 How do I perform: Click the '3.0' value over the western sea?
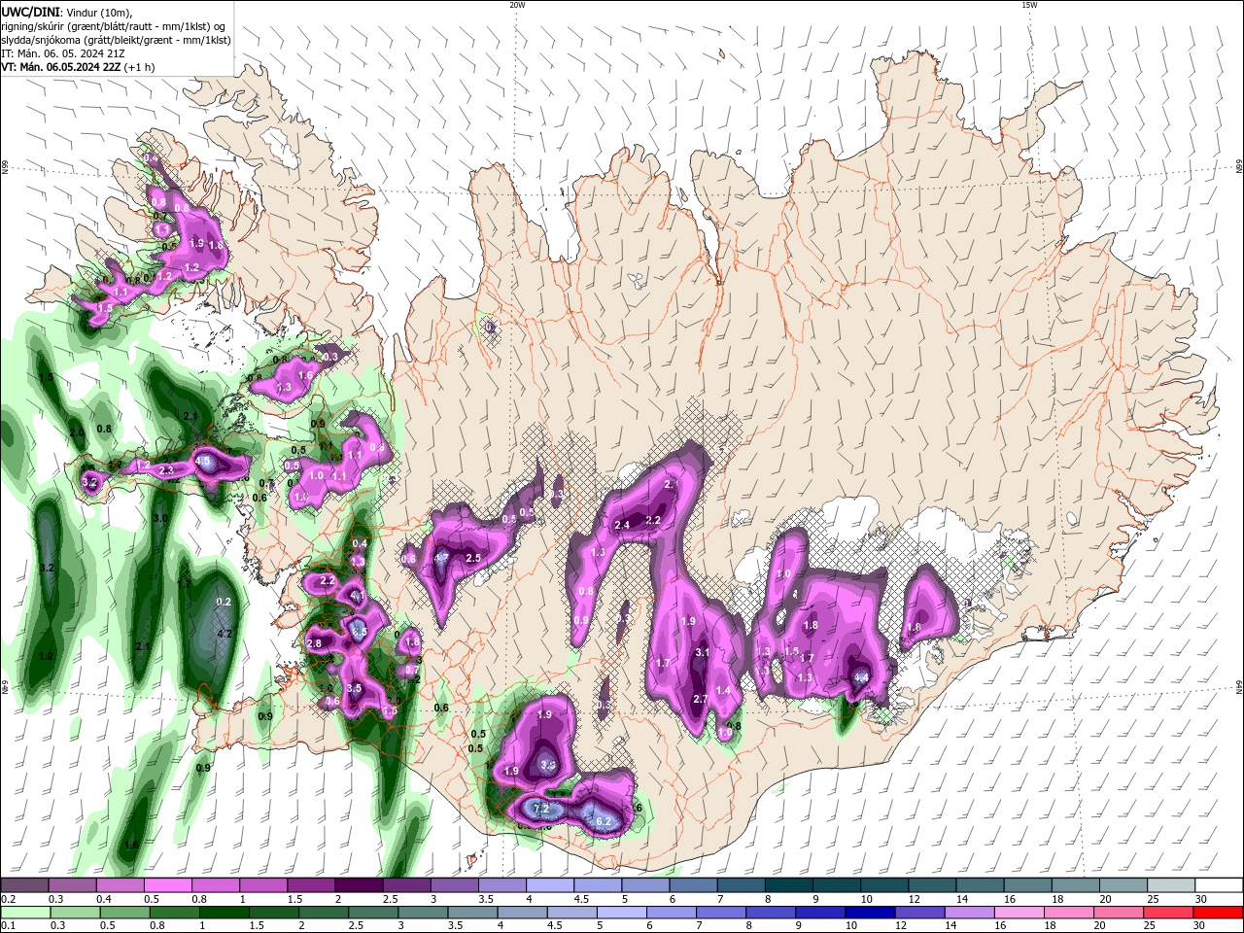(160, 518)
